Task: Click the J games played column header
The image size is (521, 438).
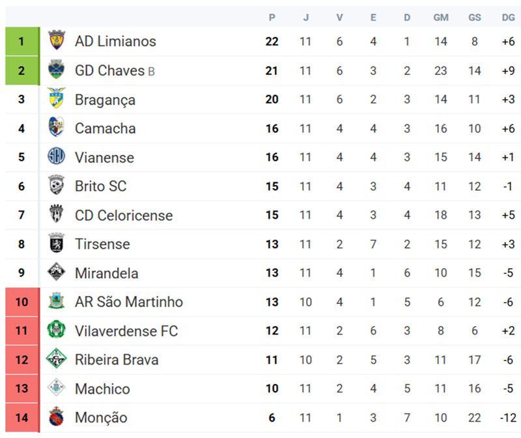Action: click(305, 18)
